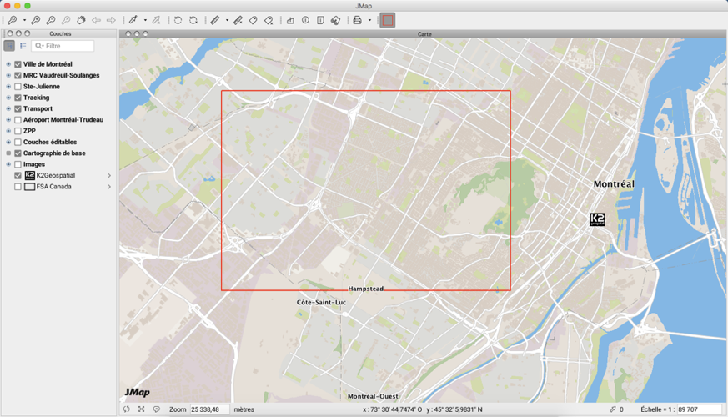The width and height of the screenshot is (728, 417).
Task: Select the pan hand tool
Action: click(81, 19)
